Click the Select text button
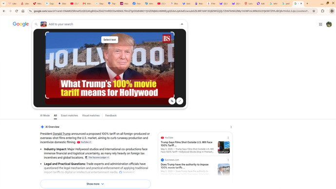The width and height of the screenshot is (336, 189). click(110, 39)
